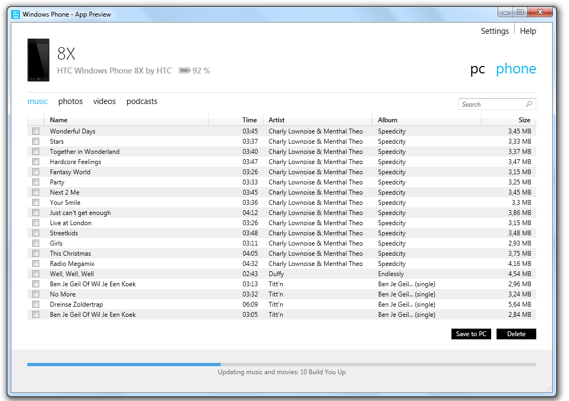This screenshot has width=569, height=401.
Task: Click the battery icon next to 92 %
Action: (x=184, y=70)
